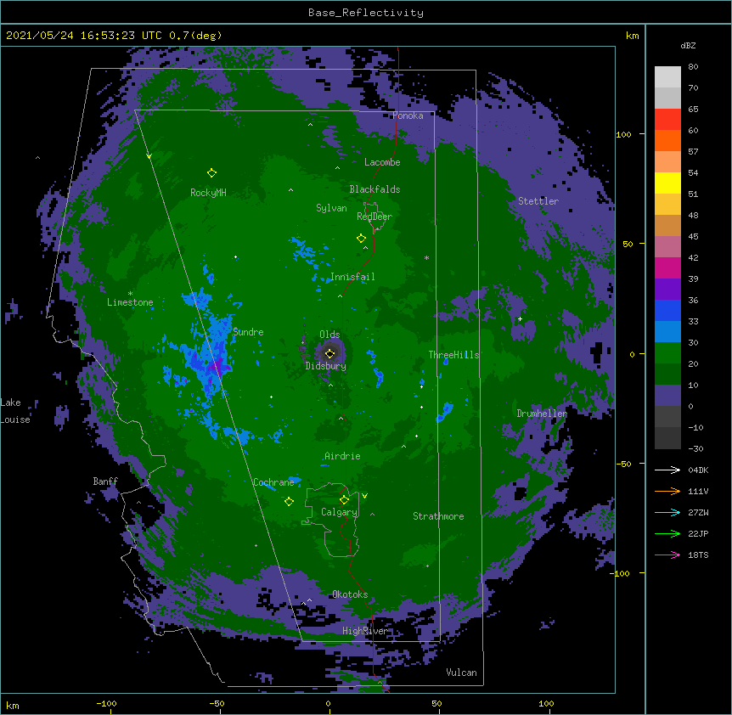Screen dimensions: 732x715
Task: Pick the dark orange swatch in dBZ legend
Action: 667,140
